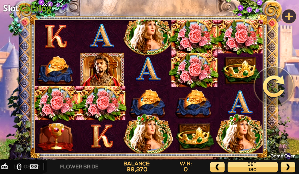Click the blue A in top row

(x=102, y=36)
